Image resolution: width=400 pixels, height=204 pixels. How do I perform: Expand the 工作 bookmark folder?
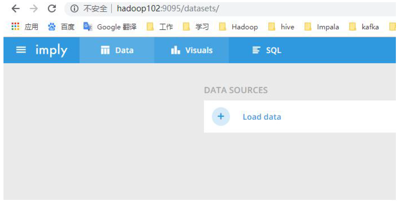(160, 27)
